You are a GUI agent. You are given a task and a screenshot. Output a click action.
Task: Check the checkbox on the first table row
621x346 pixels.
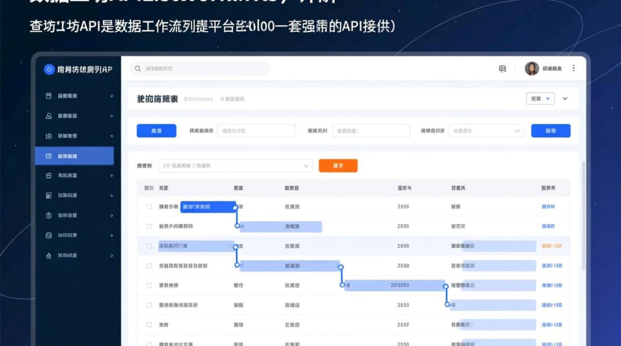click(148, 207)
